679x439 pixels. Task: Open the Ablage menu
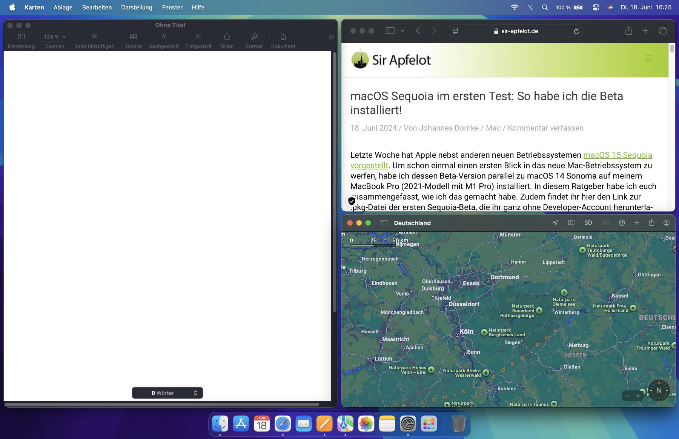coord(63,7)
